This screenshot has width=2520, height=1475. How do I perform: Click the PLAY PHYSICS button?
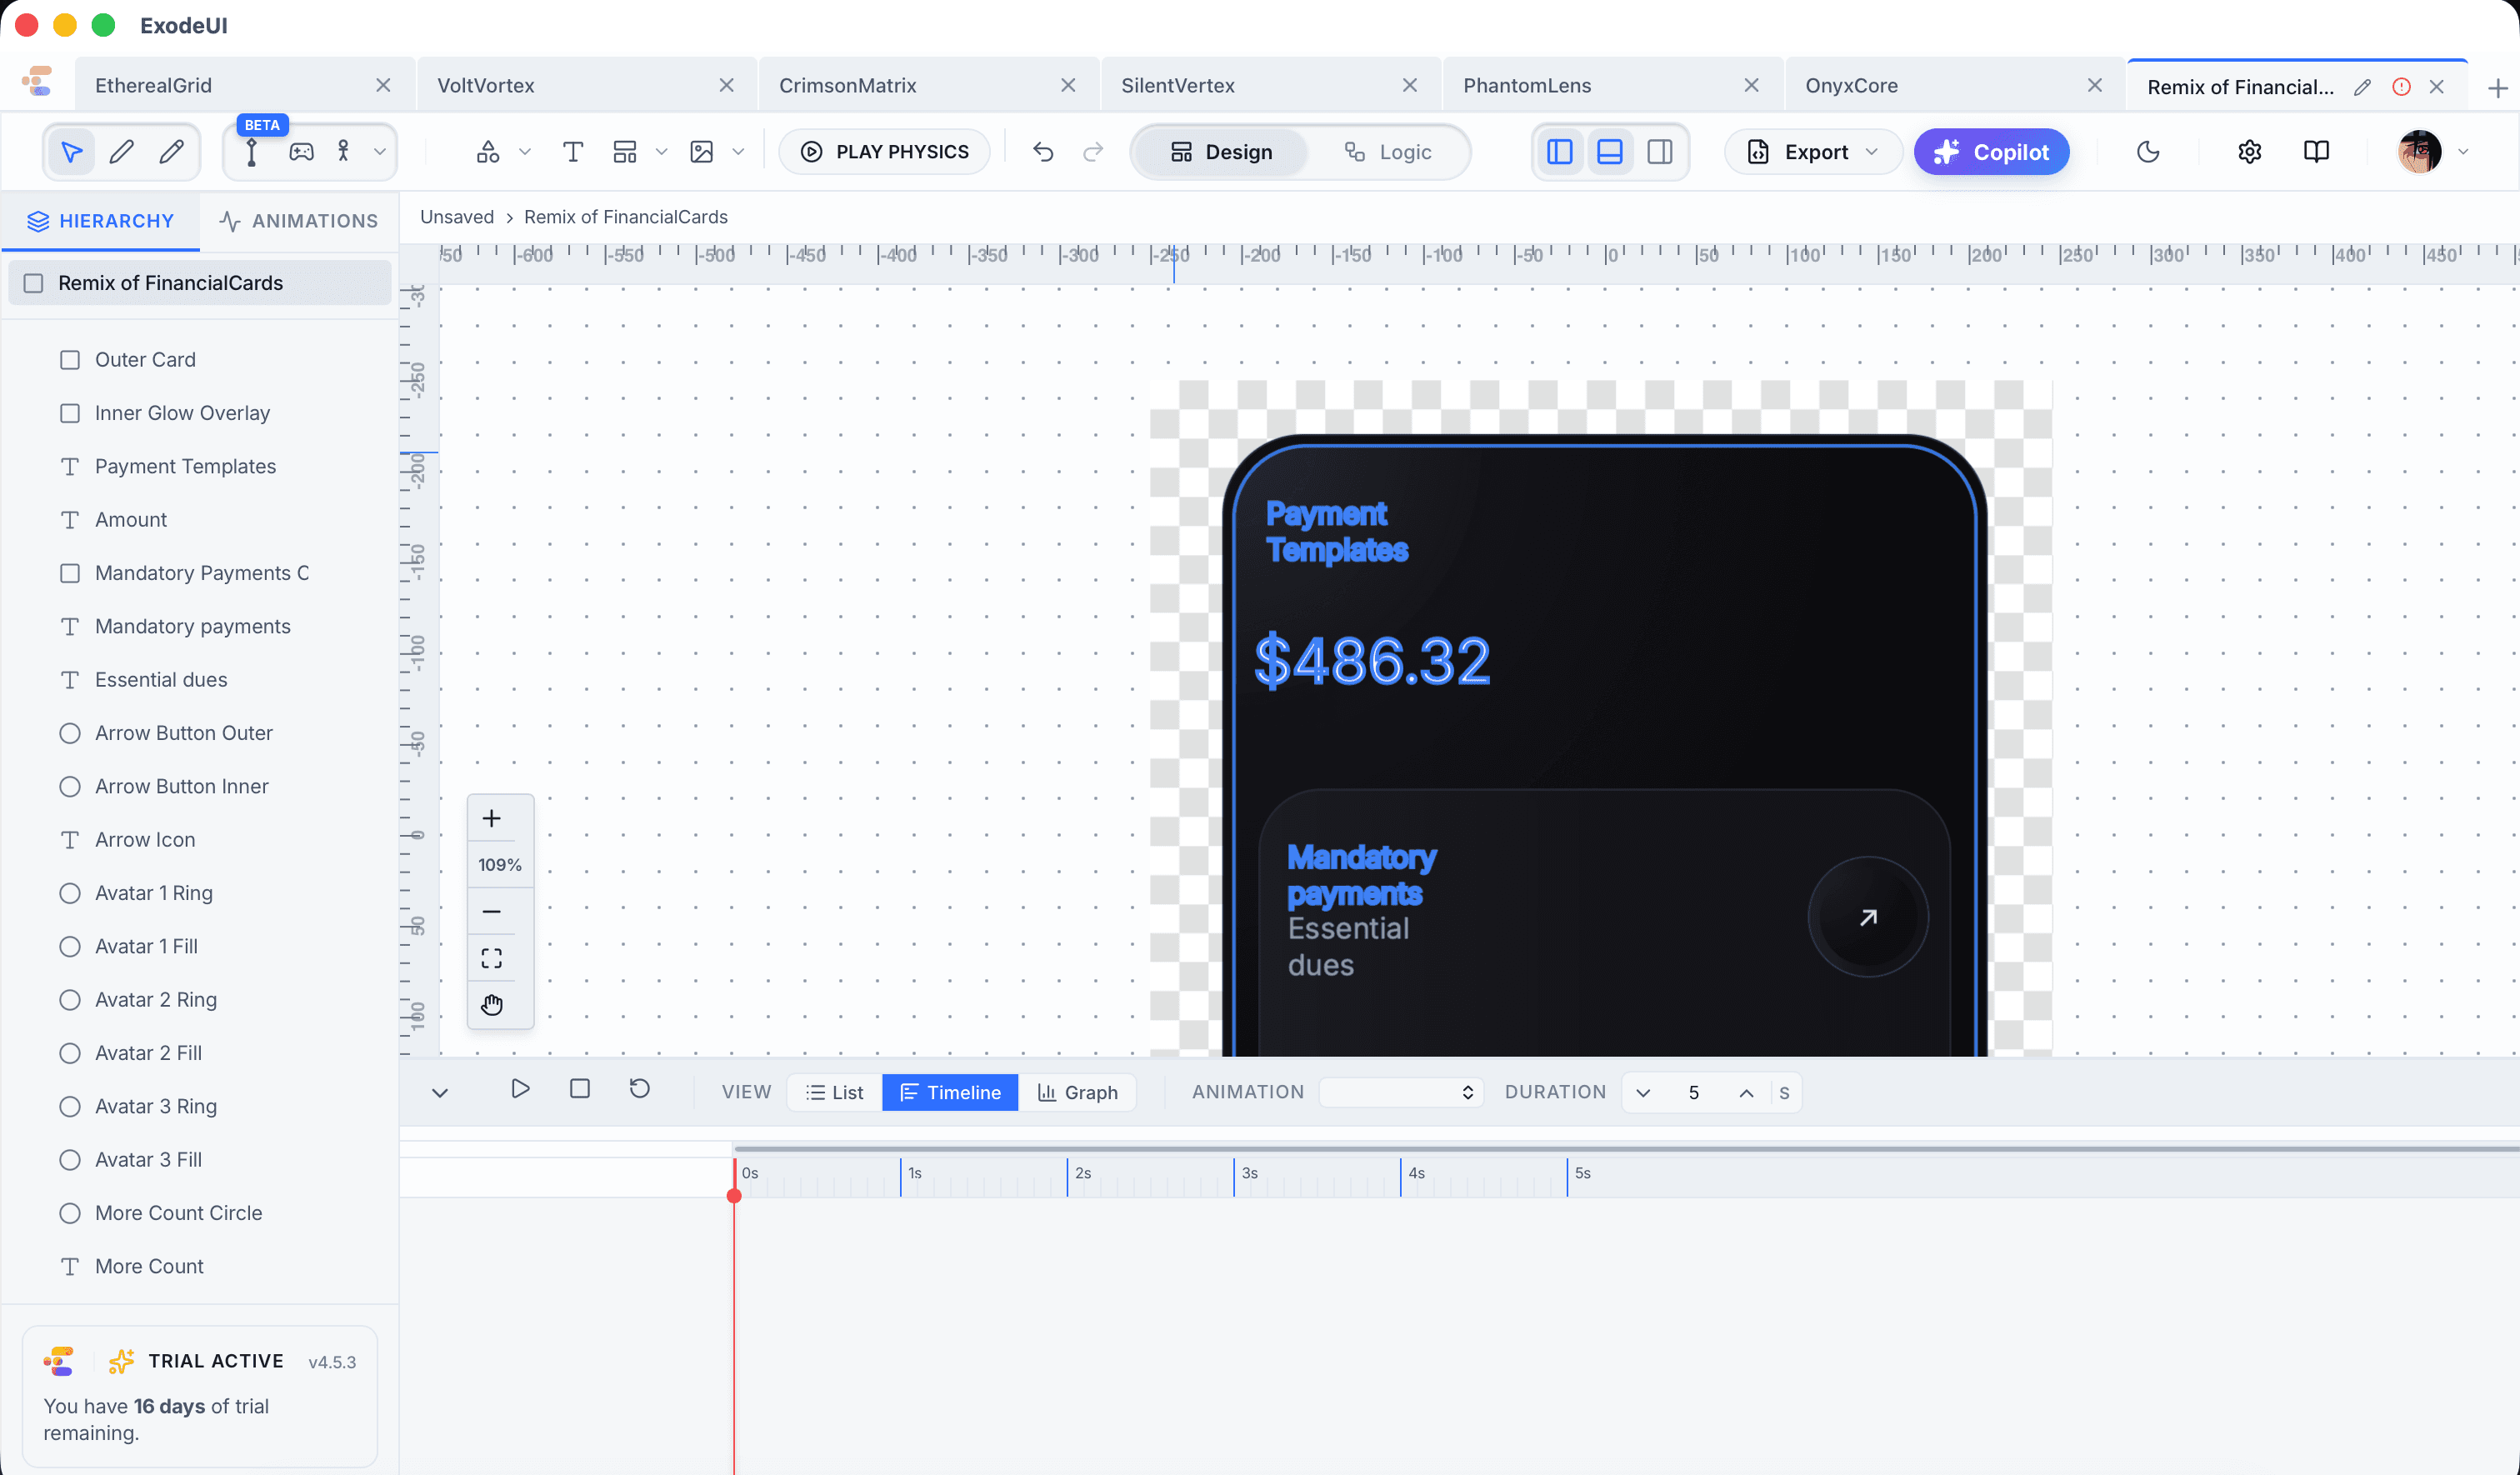pyautogui.click(x=884, y=151)
